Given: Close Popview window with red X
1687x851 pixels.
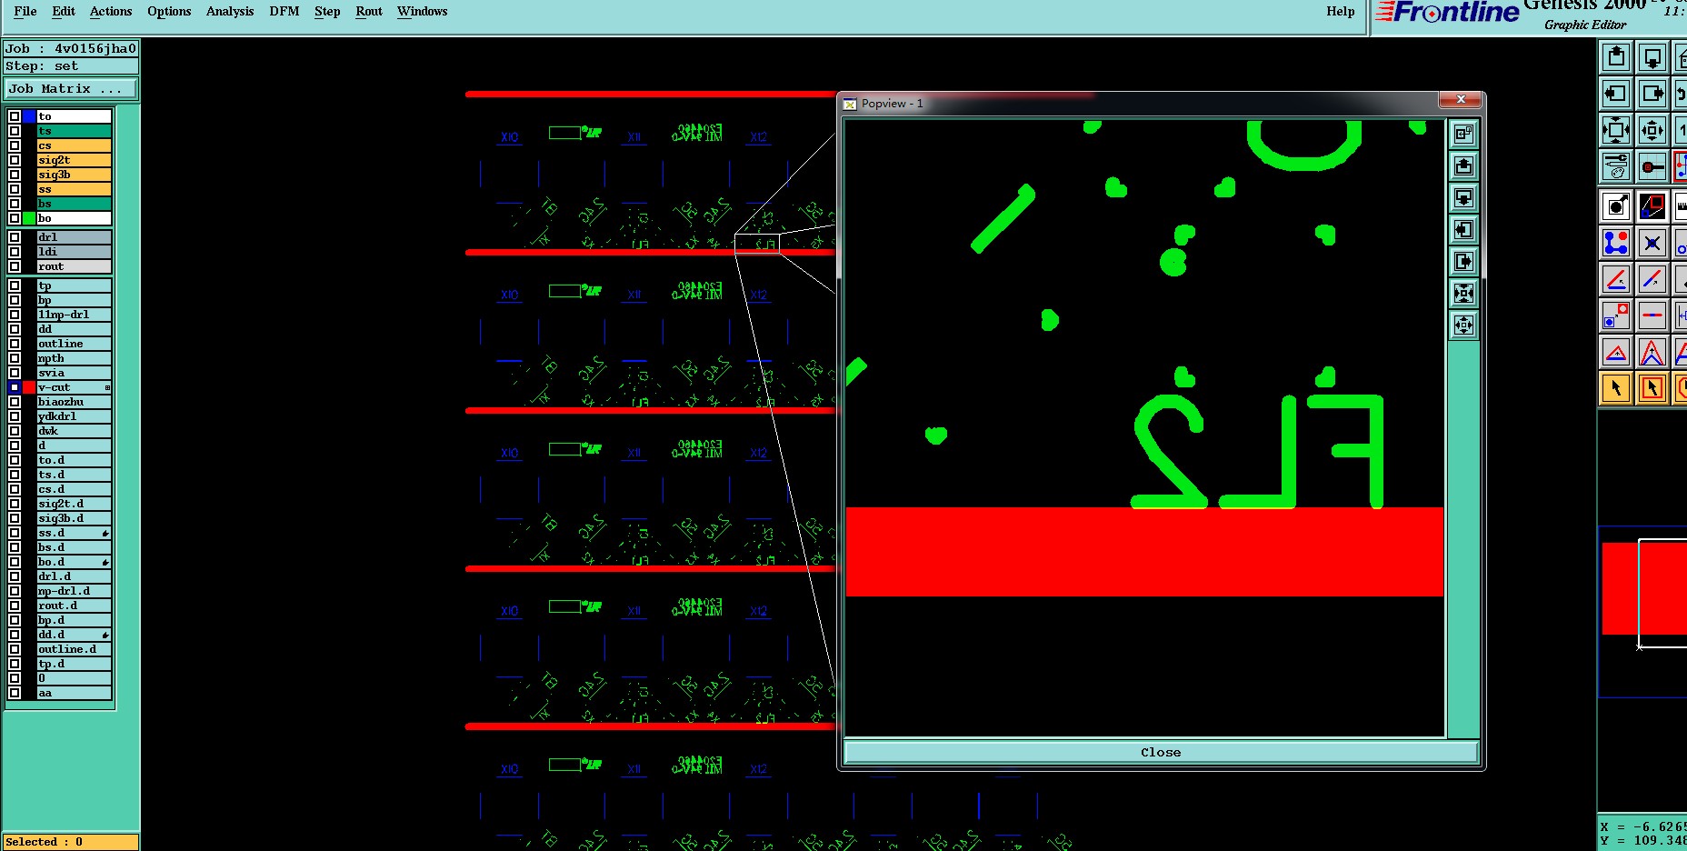Looking at the screenshot, I should (1461, 99).
